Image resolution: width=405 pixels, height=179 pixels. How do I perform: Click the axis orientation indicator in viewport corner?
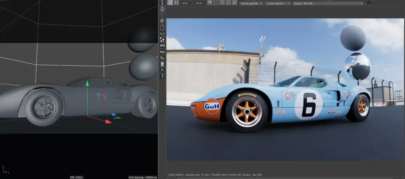[6, 170]
